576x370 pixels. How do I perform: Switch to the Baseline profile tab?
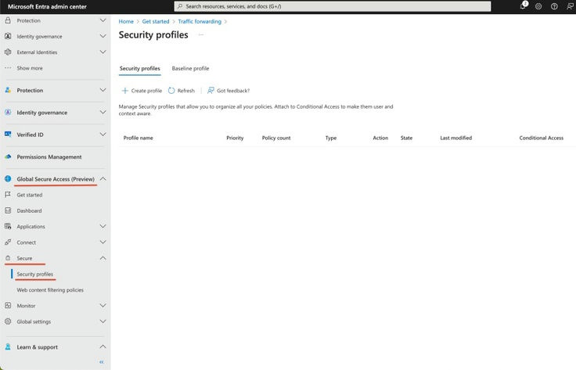tap(190, 68)
